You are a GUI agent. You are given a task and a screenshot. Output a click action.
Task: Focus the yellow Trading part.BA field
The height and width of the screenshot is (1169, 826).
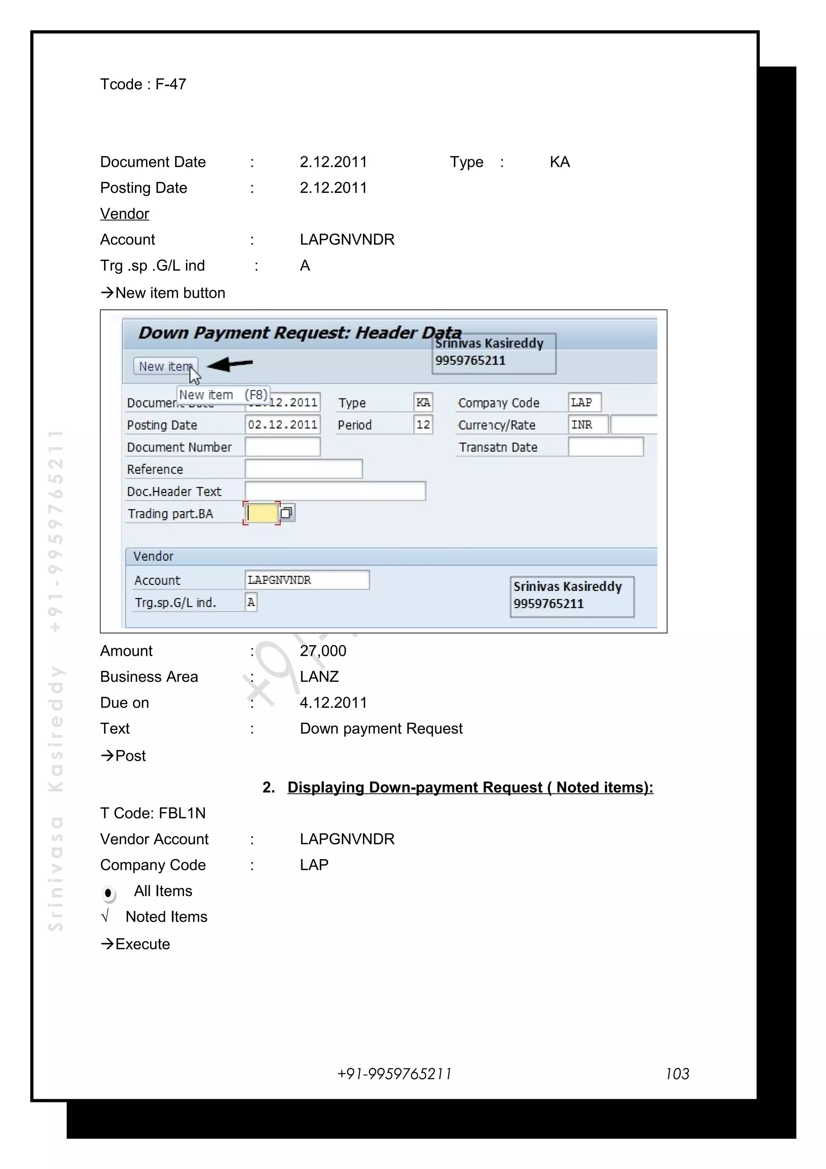(x=262, y=513)
